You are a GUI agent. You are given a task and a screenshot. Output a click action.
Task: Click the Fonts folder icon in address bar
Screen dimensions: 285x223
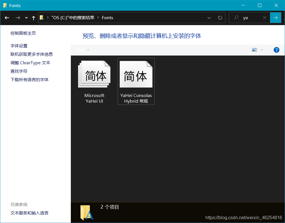[42, 17]
